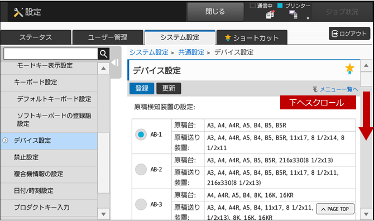Screen dimensions: 374x221
Task: Click the 閉じる button
Action: pos(215,12)
